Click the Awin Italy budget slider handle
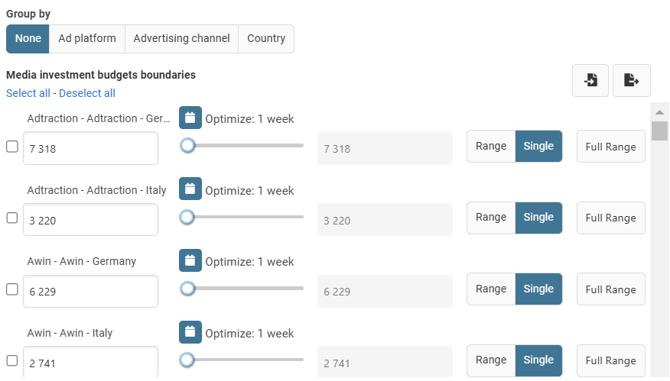This screenshot has width=670, height=381. click(x=187, y=360)
